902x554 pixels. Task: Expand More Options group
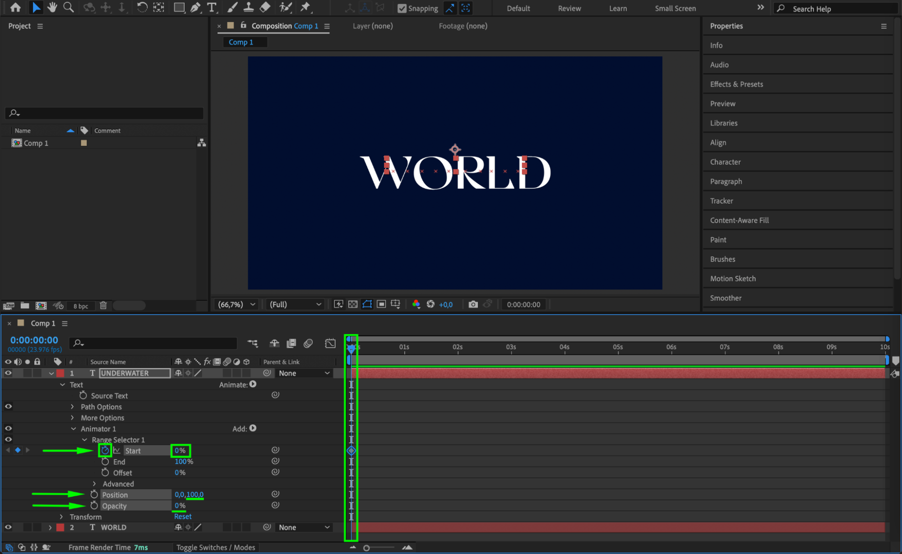click(72, 418)
